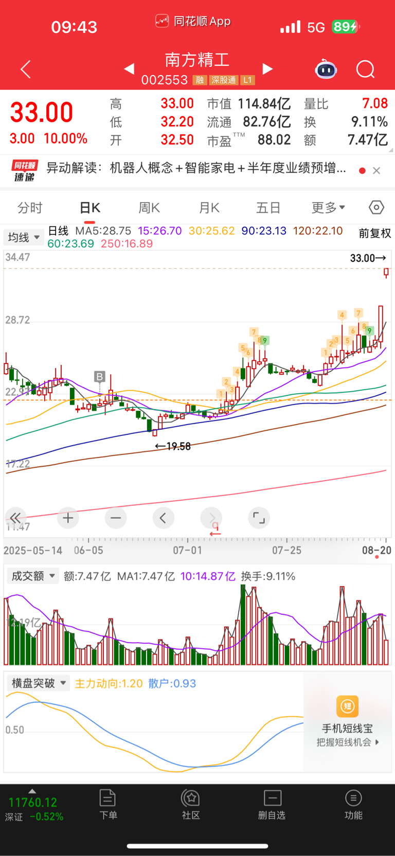Move chart right with arrow button
The width and height of the screenshot is (395, 856).
point(211,518)
